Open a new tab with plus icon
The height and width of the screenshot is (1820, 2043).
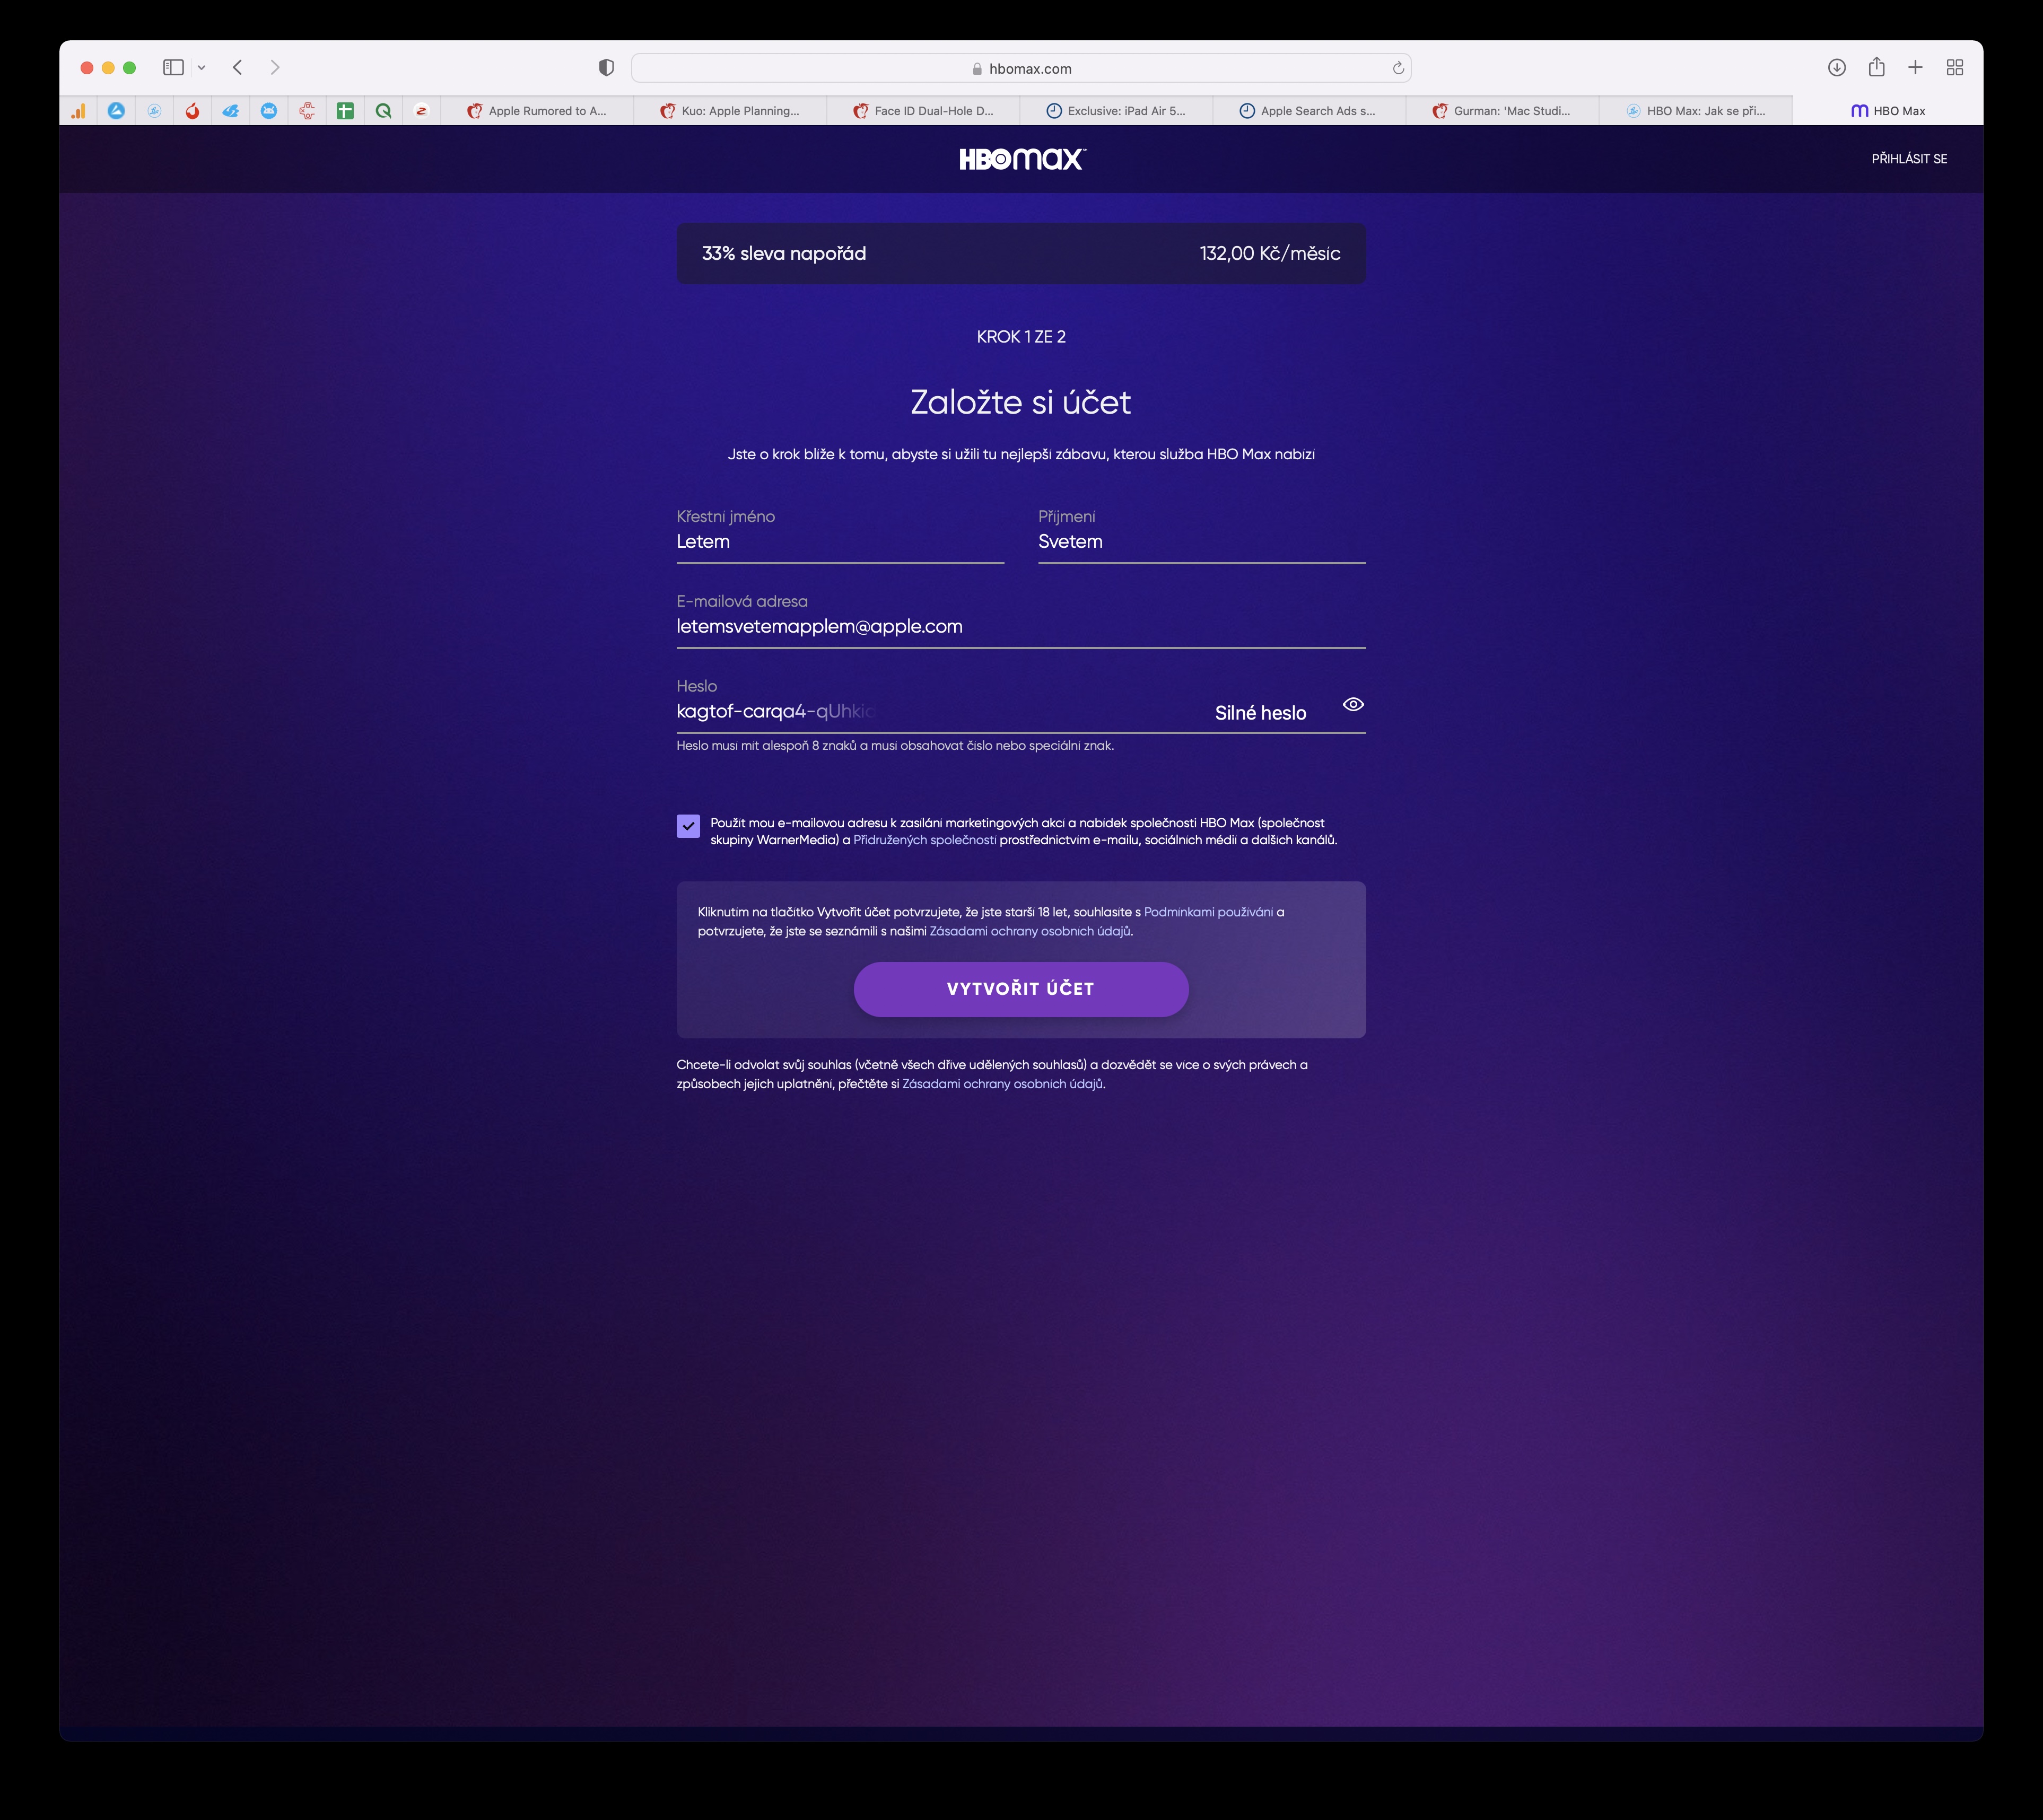coord(1915,68)
